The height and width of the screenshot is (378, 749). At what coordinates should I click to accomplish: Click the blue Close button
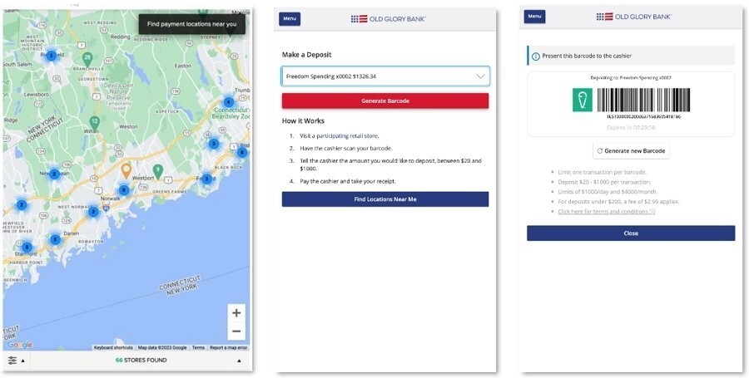(x=631, y=233)
